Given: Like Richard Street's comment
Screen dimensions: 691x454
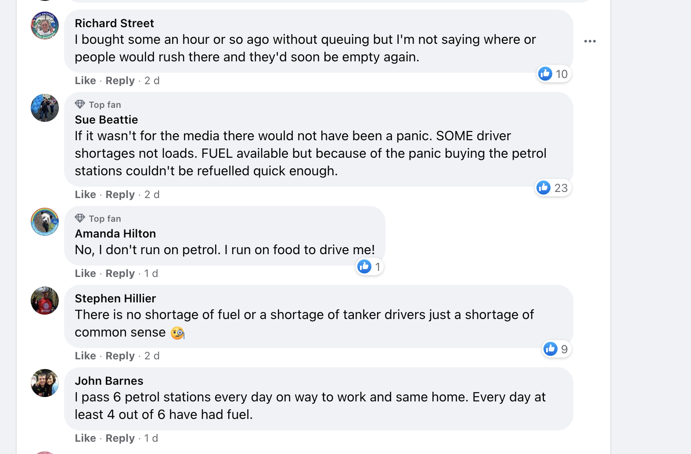Looking at the screenshot, I should (x=85, y=81).
